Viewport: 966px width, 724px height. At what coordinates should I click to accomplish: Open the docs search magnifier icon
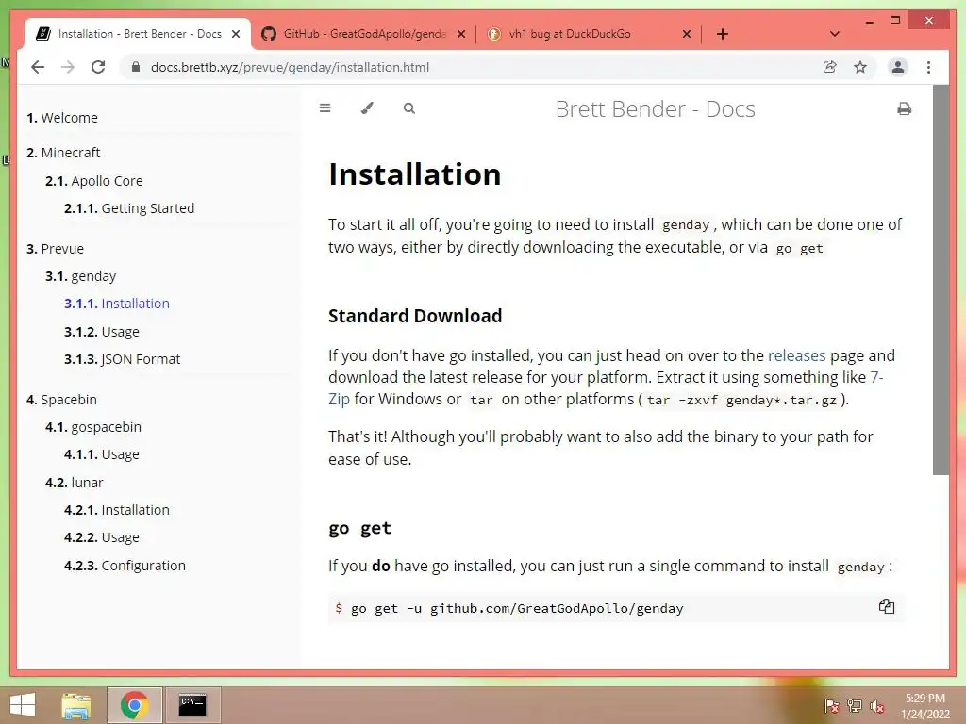click(409, 108)
